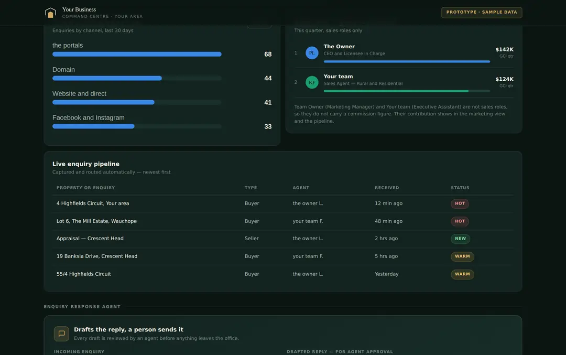Click the portals enquiry progress bar
Image resolution: width=566 pixels, height=355 pixels.
[137, 54]
